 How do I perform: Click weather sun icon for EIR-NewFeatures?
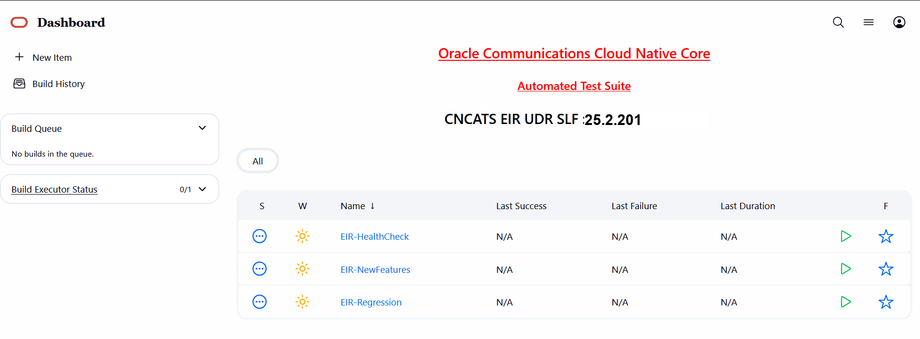tap(302, 269)
